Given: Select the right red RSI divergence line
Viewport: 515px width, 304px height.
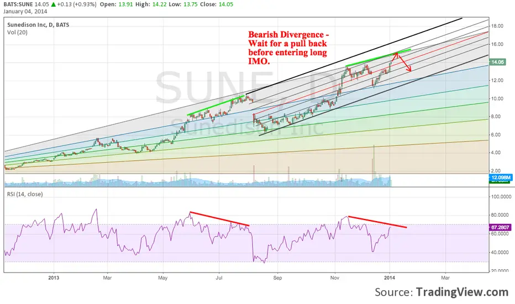Looking at the screenshot, I should point(377,222).
